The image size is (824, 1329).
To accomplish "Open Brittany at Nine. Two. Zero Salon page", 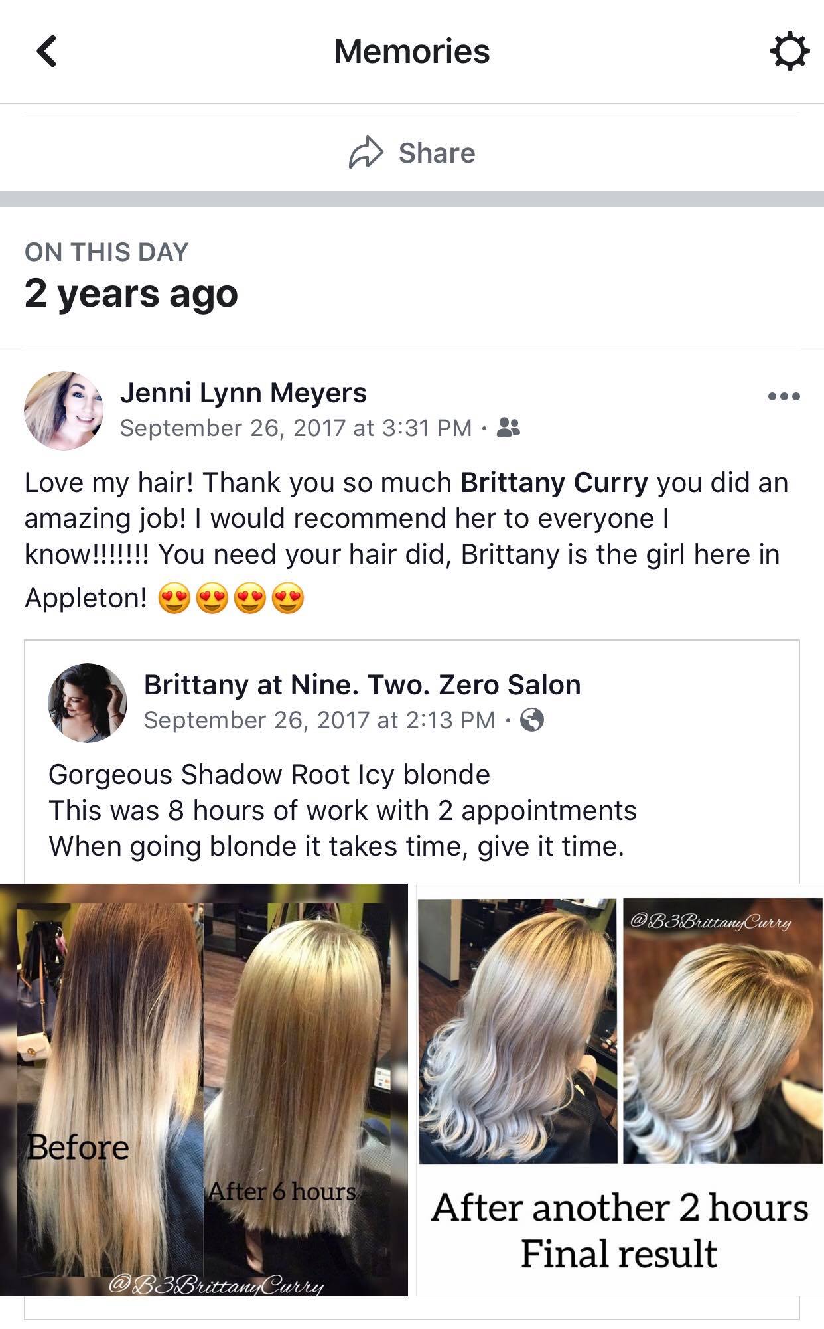I will point(362,684).
